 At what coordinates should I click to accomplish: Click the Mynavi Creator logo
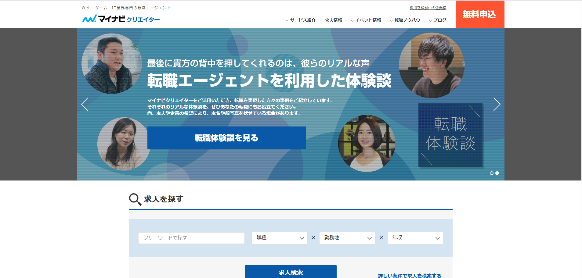(x=121, y=19)
